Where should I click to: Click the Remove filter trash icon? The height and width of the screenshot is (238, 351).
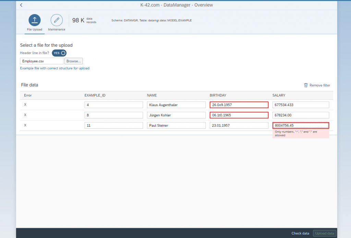point(305,85)
